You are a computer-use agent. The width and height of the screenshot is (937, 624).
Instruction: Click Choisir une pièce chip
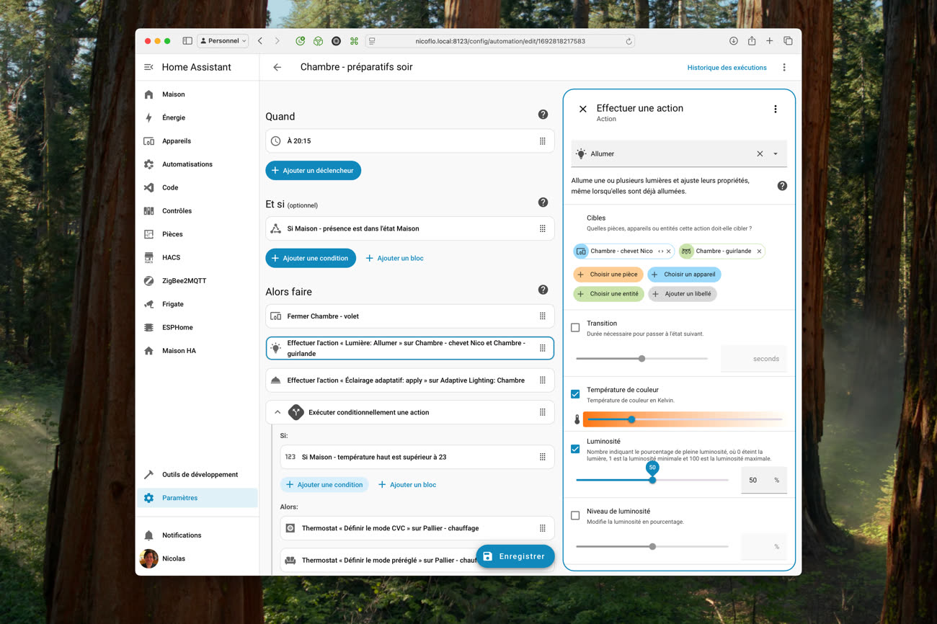tap(608, 275)
